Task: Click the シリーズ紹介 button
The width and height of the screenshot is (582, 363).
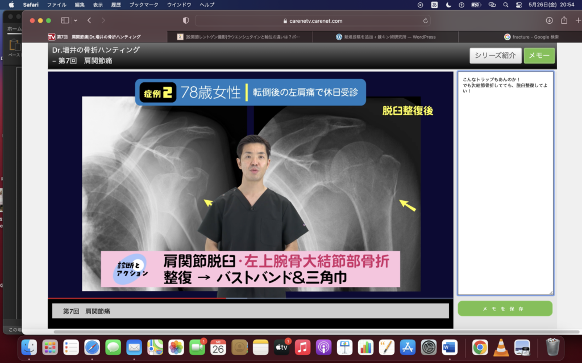Action: [495, 56]
